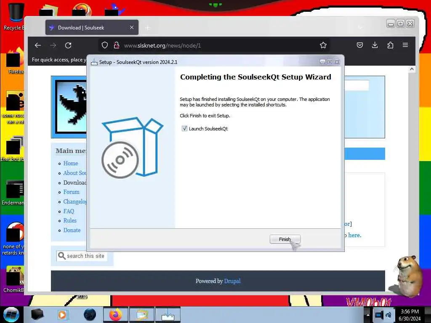431x323 pixels.
Task: Open the Firefox downloads panel
Action: [x=375, y=45]
